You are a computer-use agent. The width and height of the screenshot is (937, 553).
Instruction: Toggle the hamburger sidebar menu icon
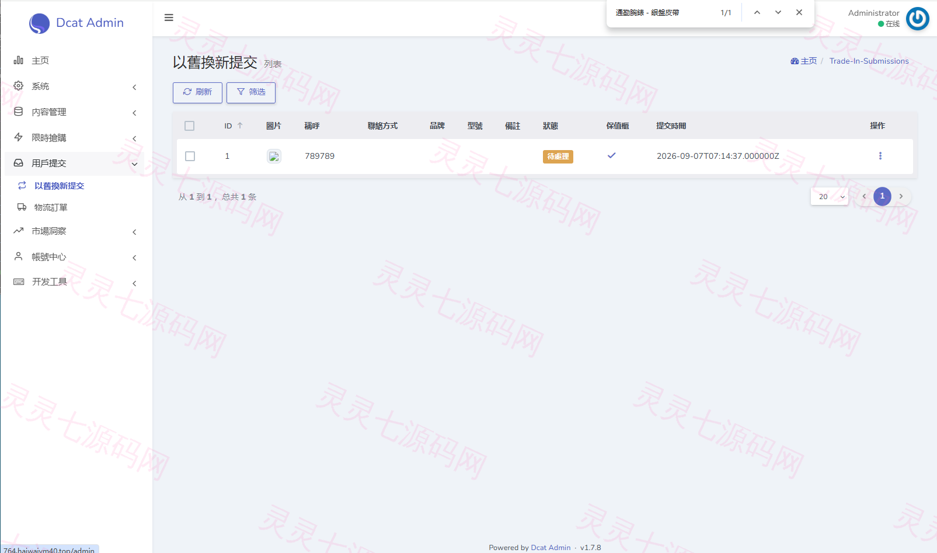click(x=169, y=18)
